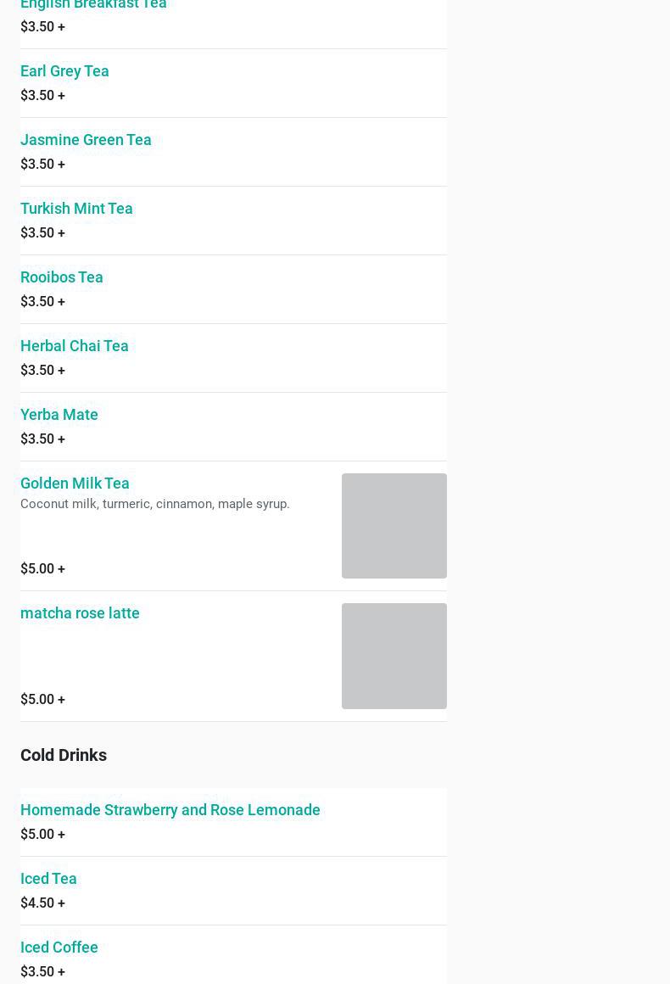670x984 pixels.
Task: Open the Iced Tea item
Action: (48, 879)
